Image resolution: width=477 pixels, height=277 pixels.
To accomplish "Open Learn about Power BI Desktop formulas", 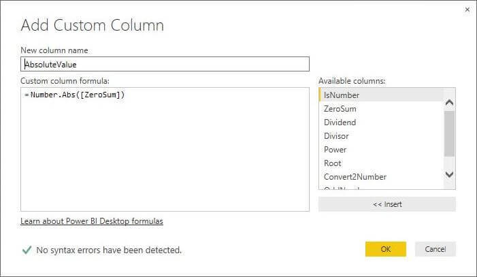I will click(x=92, y=221).
